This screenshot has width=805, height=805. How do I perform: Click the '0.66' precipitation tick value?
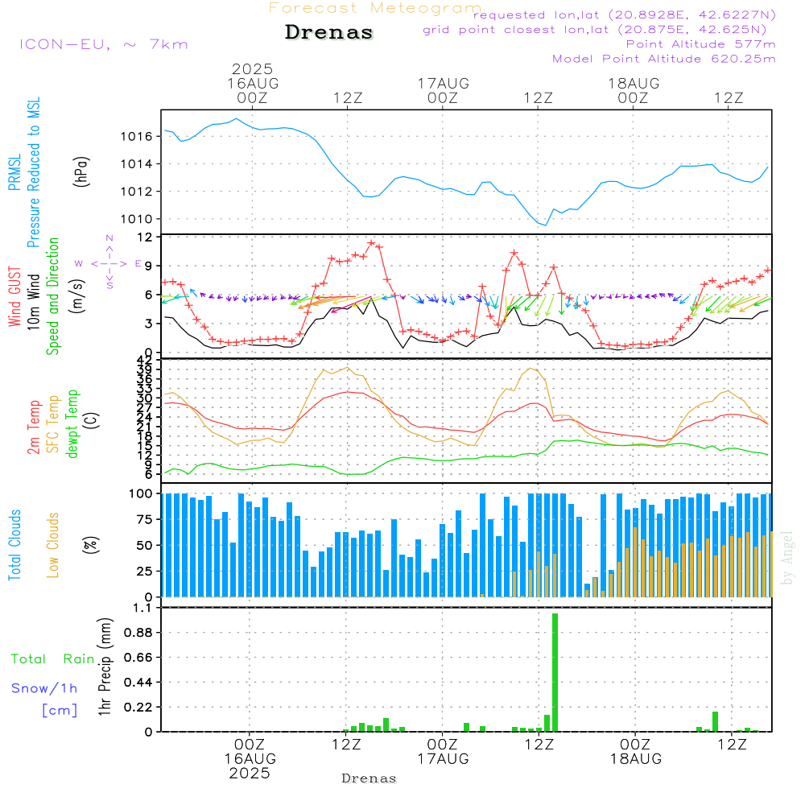(138, 658)
